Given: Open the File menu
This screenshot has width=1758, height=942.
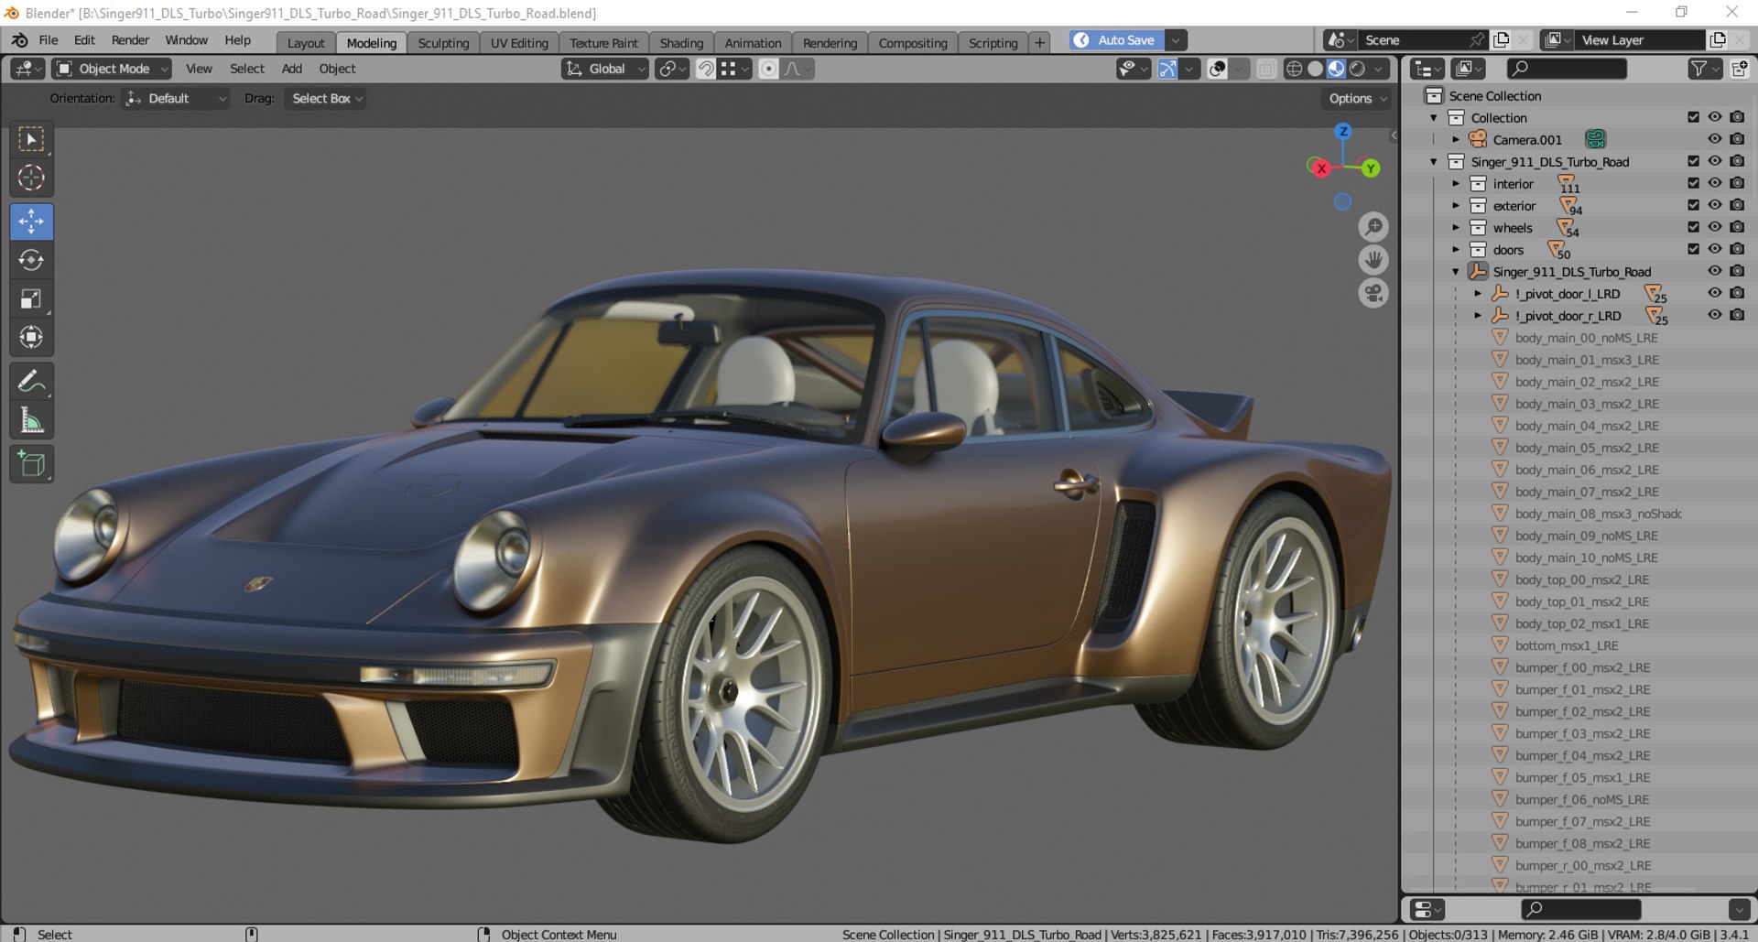Looking at the screenshot, I should coord(49,40).
